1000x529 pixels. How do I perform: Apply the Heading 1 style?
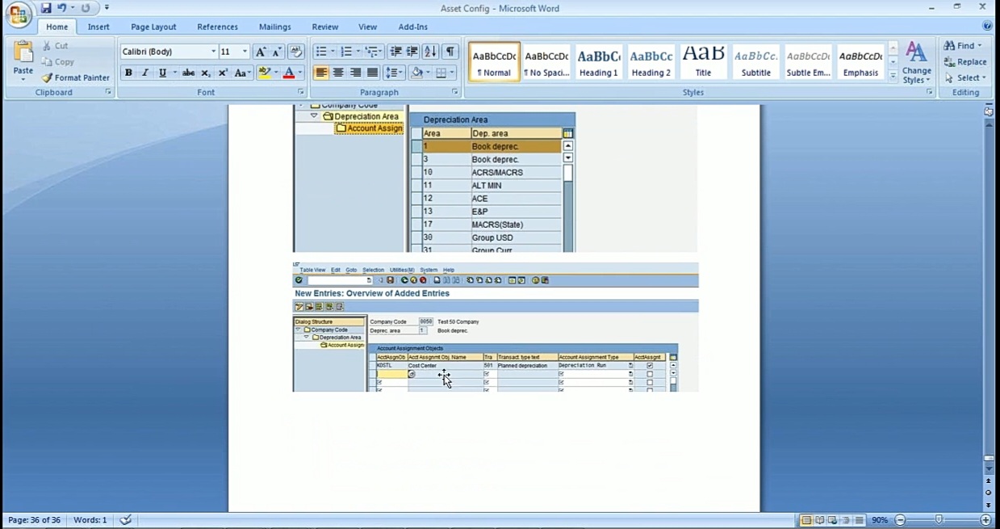click(x=599, y=62)
